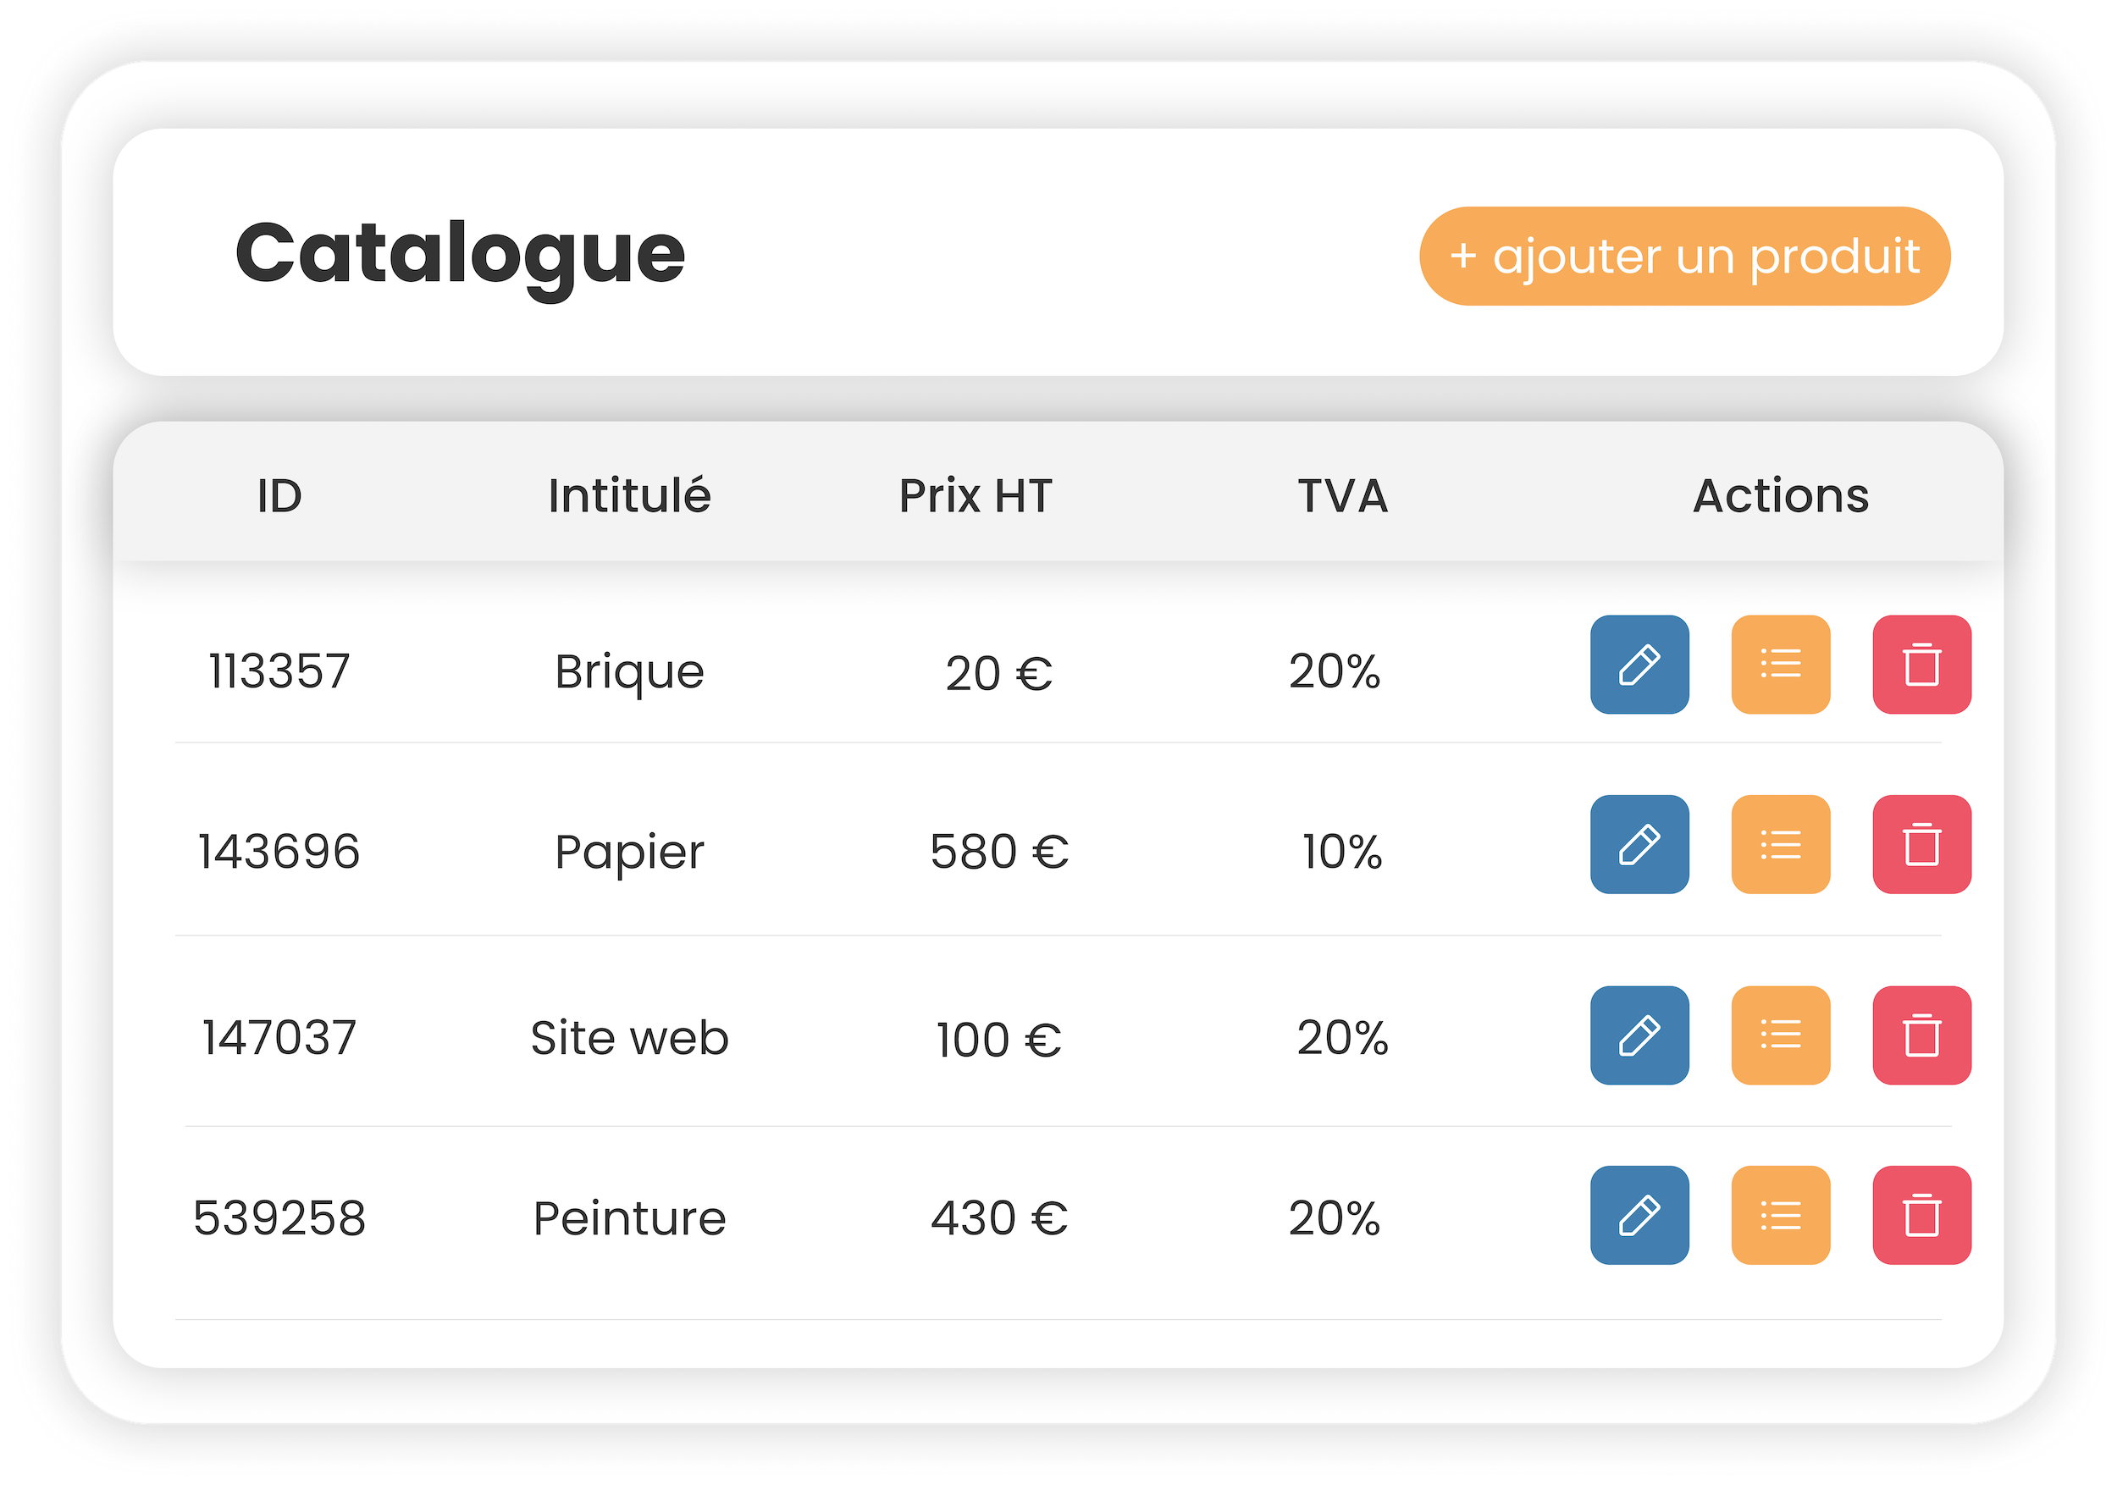Click the Prix HT column header
Image resolution: width=2117 pixels, height=1485 pixels.
[976, 496]
